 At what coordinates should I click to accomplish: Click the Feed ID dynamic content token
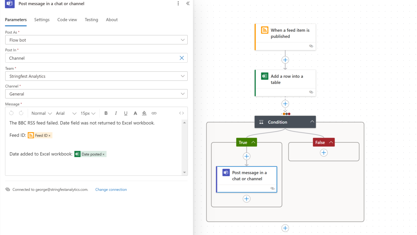[40, 135]
